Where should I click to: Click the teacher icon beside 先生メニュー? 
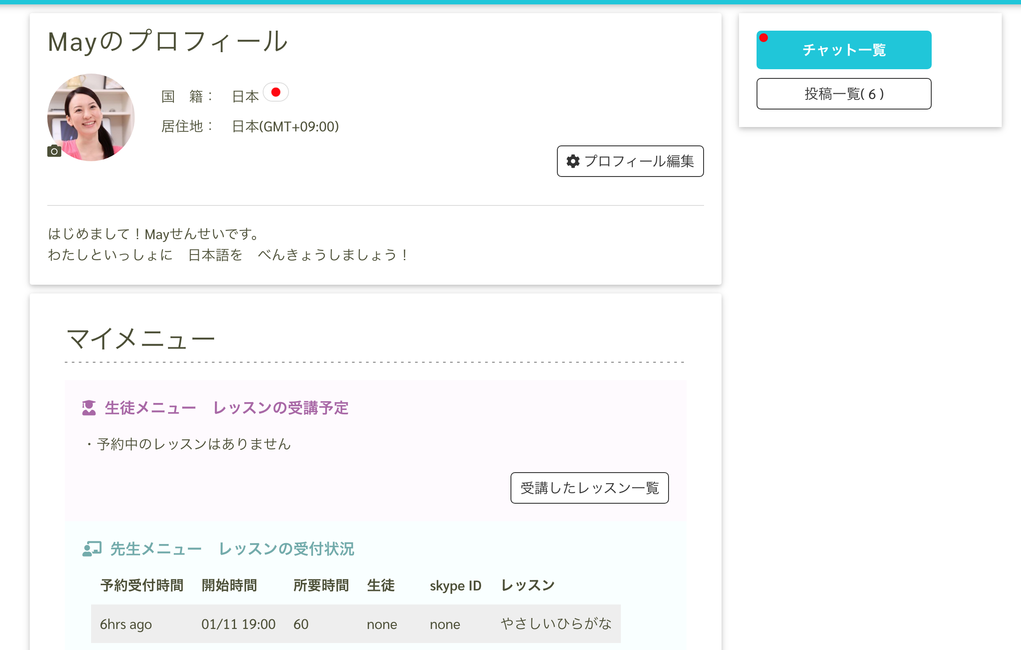coord(92,549)
